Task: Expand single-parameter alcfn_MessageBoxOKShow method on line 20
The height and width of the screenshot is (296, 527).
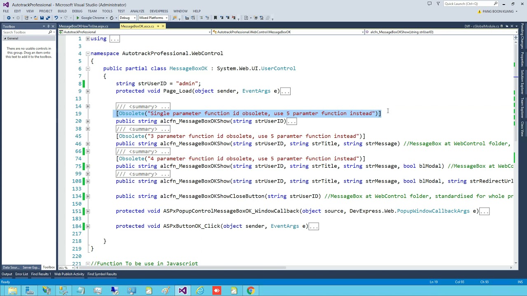Action: [x=88, y=121]
